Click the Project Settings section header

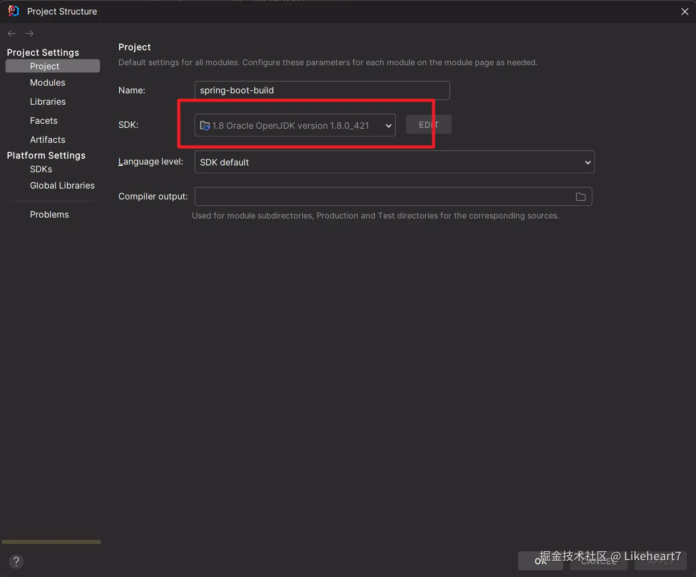tap(43, 53)
